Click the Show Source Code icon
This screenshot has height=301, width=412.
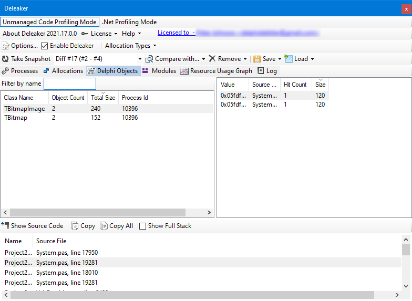pos(5,226)
